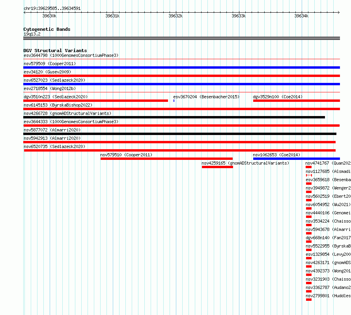The image size is (351, 315).
Task: Select the nsv579509 (Cooper2011) blue variant bar
Action: [181, 67]
